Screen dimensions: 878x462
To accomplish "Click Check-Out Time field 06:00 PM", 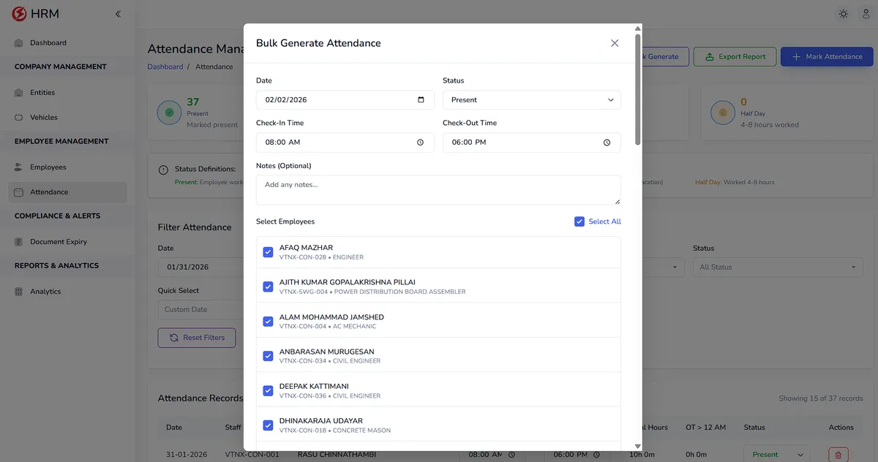I will point(532,143).
